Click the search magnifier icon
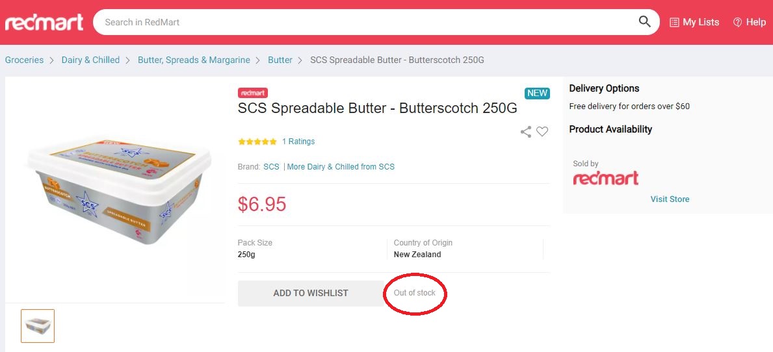The height and width of the screenshot is (352, 773). click(x=644, y=22)
